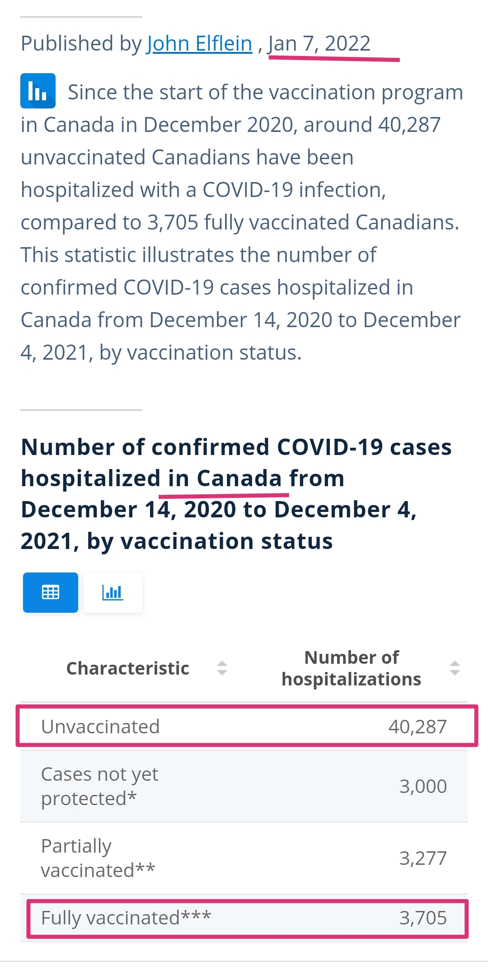Click the Number of hospitalizations header
Viewport: 488px width, 976px height.
352,668
